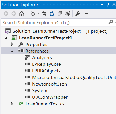Screen dimensions: 116x114
Task: Open Pending Changes Filter clock icon
Action: point(33,13)
